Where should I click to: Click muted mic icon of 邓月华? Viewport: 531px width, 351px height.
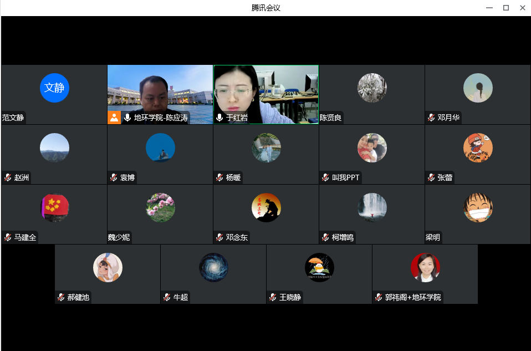click(x=431, y=118)
